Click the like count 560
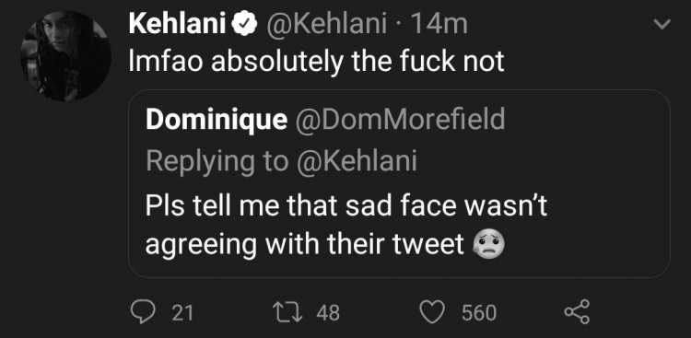Image resolution: width=691 pixels, height=338 pixels. click(x=479, y=313)
